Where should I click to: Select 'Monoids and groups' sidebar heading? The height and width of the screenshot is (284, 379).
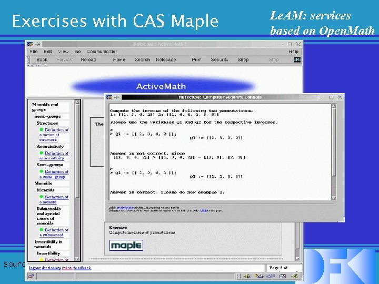[45, 107]
